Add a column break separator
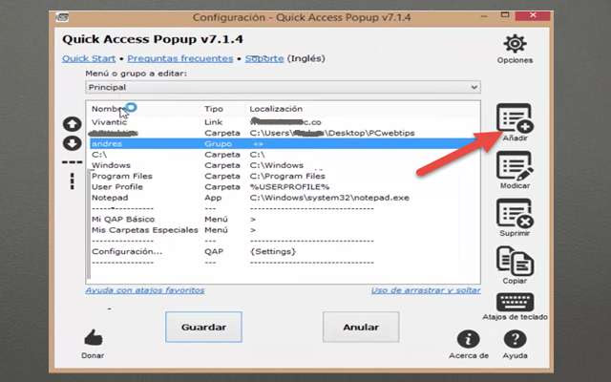Screen dimensions: 611x382 [x=73, y=181]
